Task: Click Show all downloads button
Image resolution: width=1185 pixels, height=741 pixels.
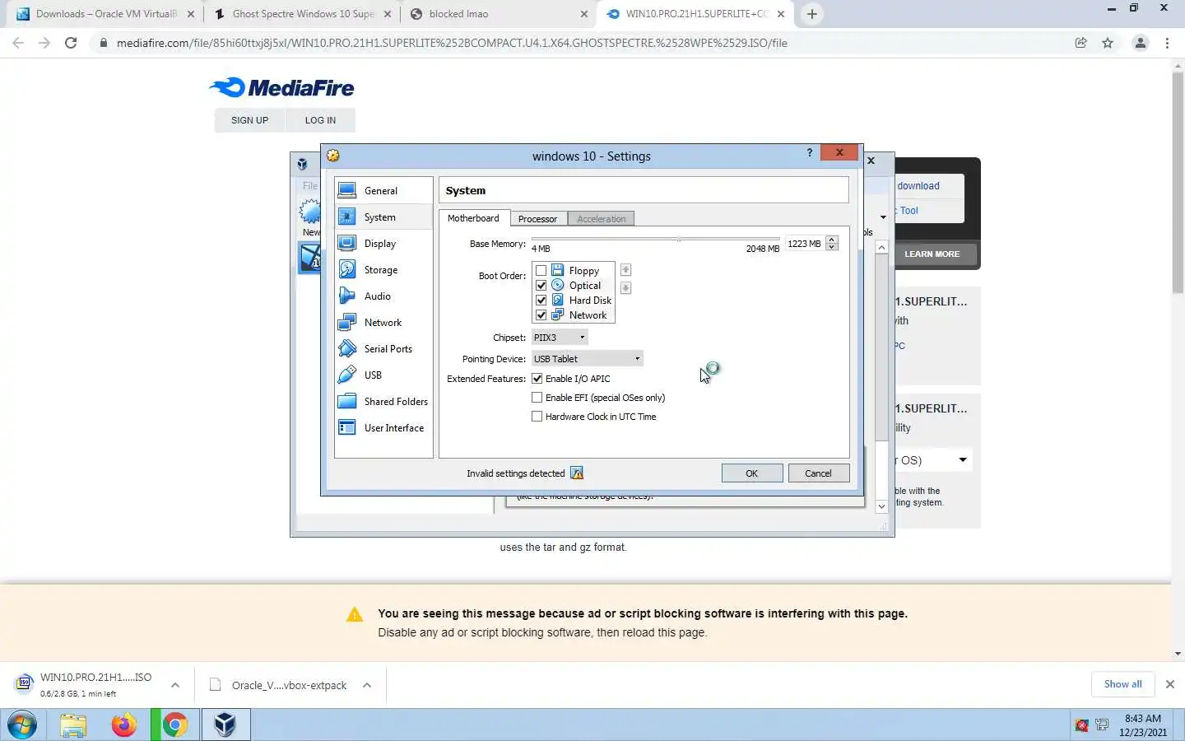Action: [x=1122, y=684]
